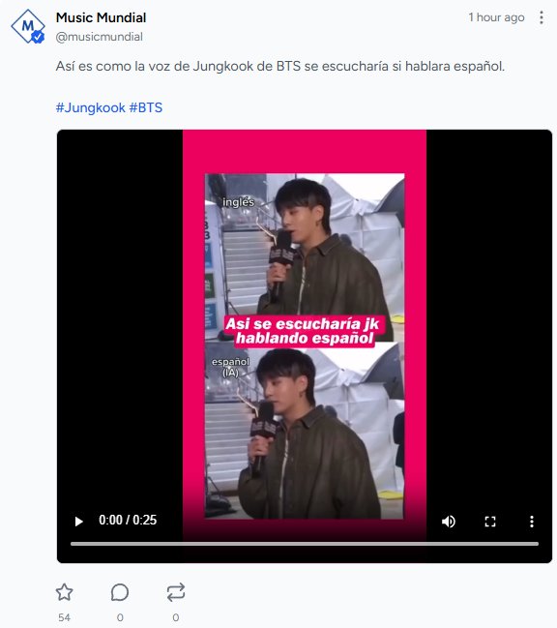The height and width of the screenshot is (628, 557).
Task: Open video in fullscreen mode
Action: (490, 521)
